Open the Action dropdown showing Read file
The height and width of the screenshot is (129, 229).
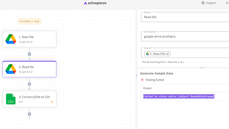(185, 17)
